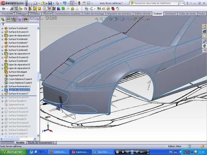This screenshot has height=155, width=207.
Task: Click the feature tree scroll-up arrow
Action: click(x=38, y=28)
